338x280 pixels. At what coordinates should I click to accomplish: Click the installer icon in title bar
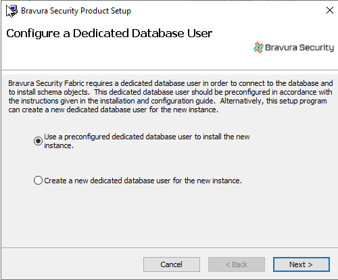[11, 11]
